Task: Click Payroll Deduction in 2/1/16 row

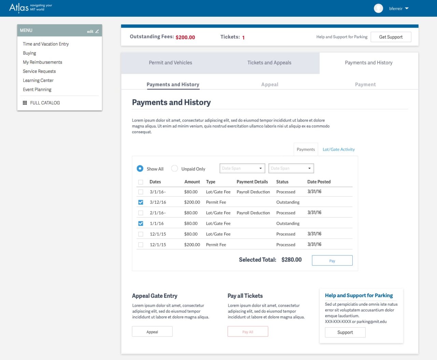Action: click(253, 213)
